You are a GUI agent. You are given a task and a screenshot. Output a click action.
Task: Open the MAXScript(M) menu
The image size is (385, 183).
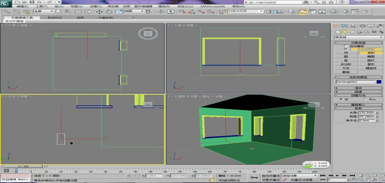[213, 6]
